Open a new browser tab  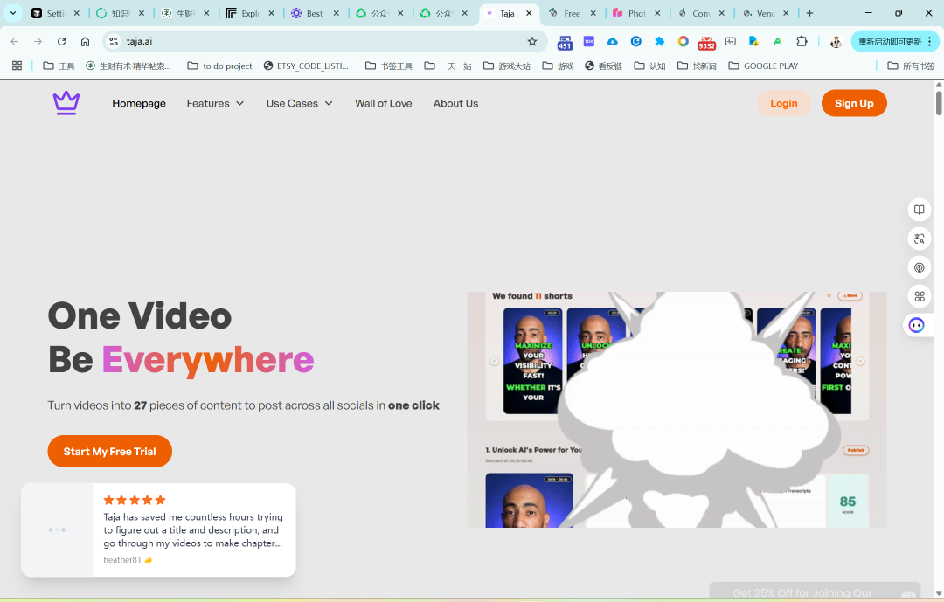(x=809, y=13)
